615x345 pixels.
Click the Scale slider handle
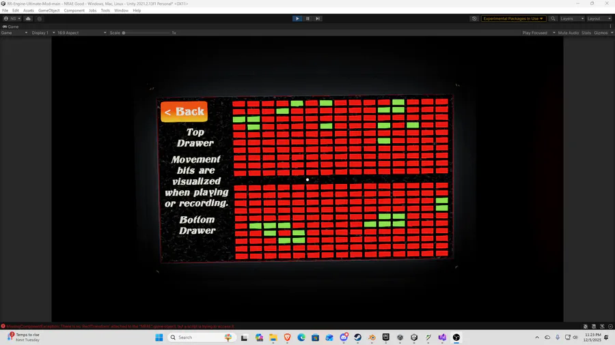[124, 33]
